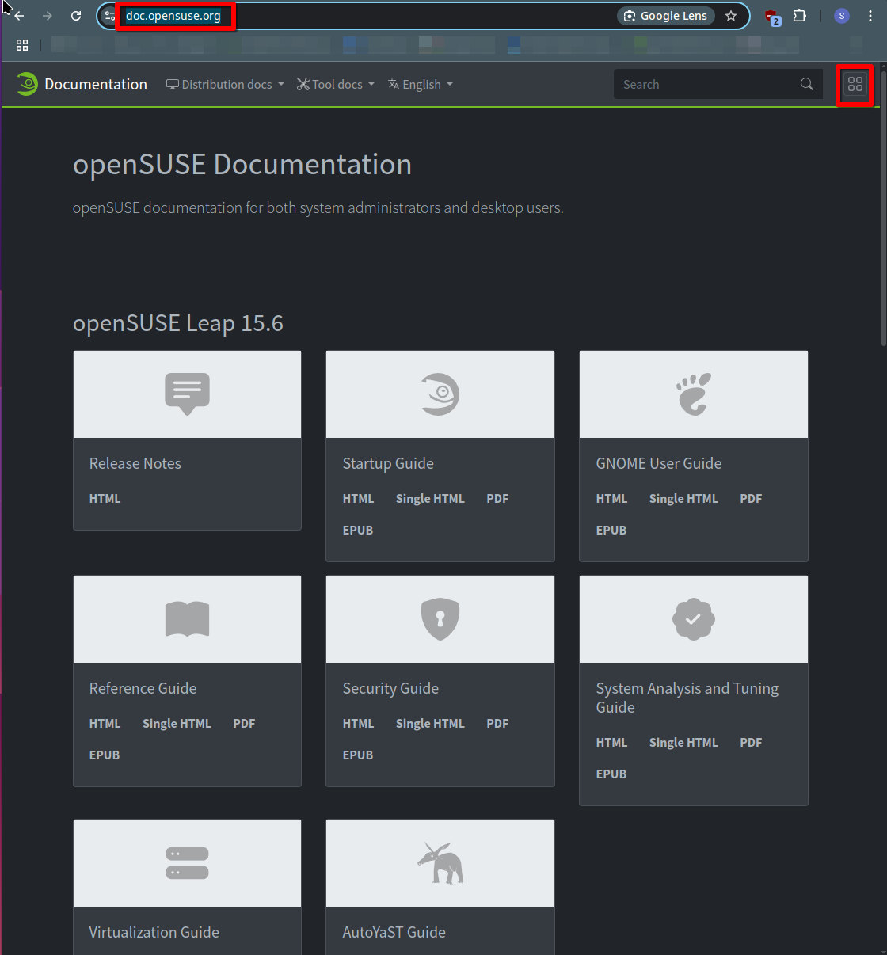This screenshot has width=887, height=955.
Task: Click the openSUSE chameleon logo
Action: coord(27,84)
